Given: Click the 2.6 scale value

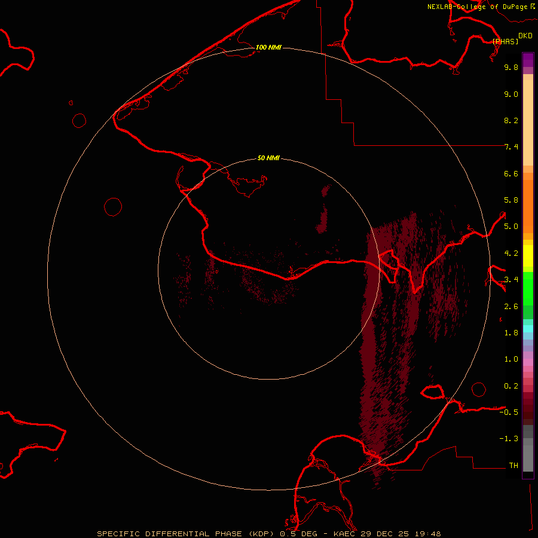Looking at the screenshot, I should click(511, 307).
